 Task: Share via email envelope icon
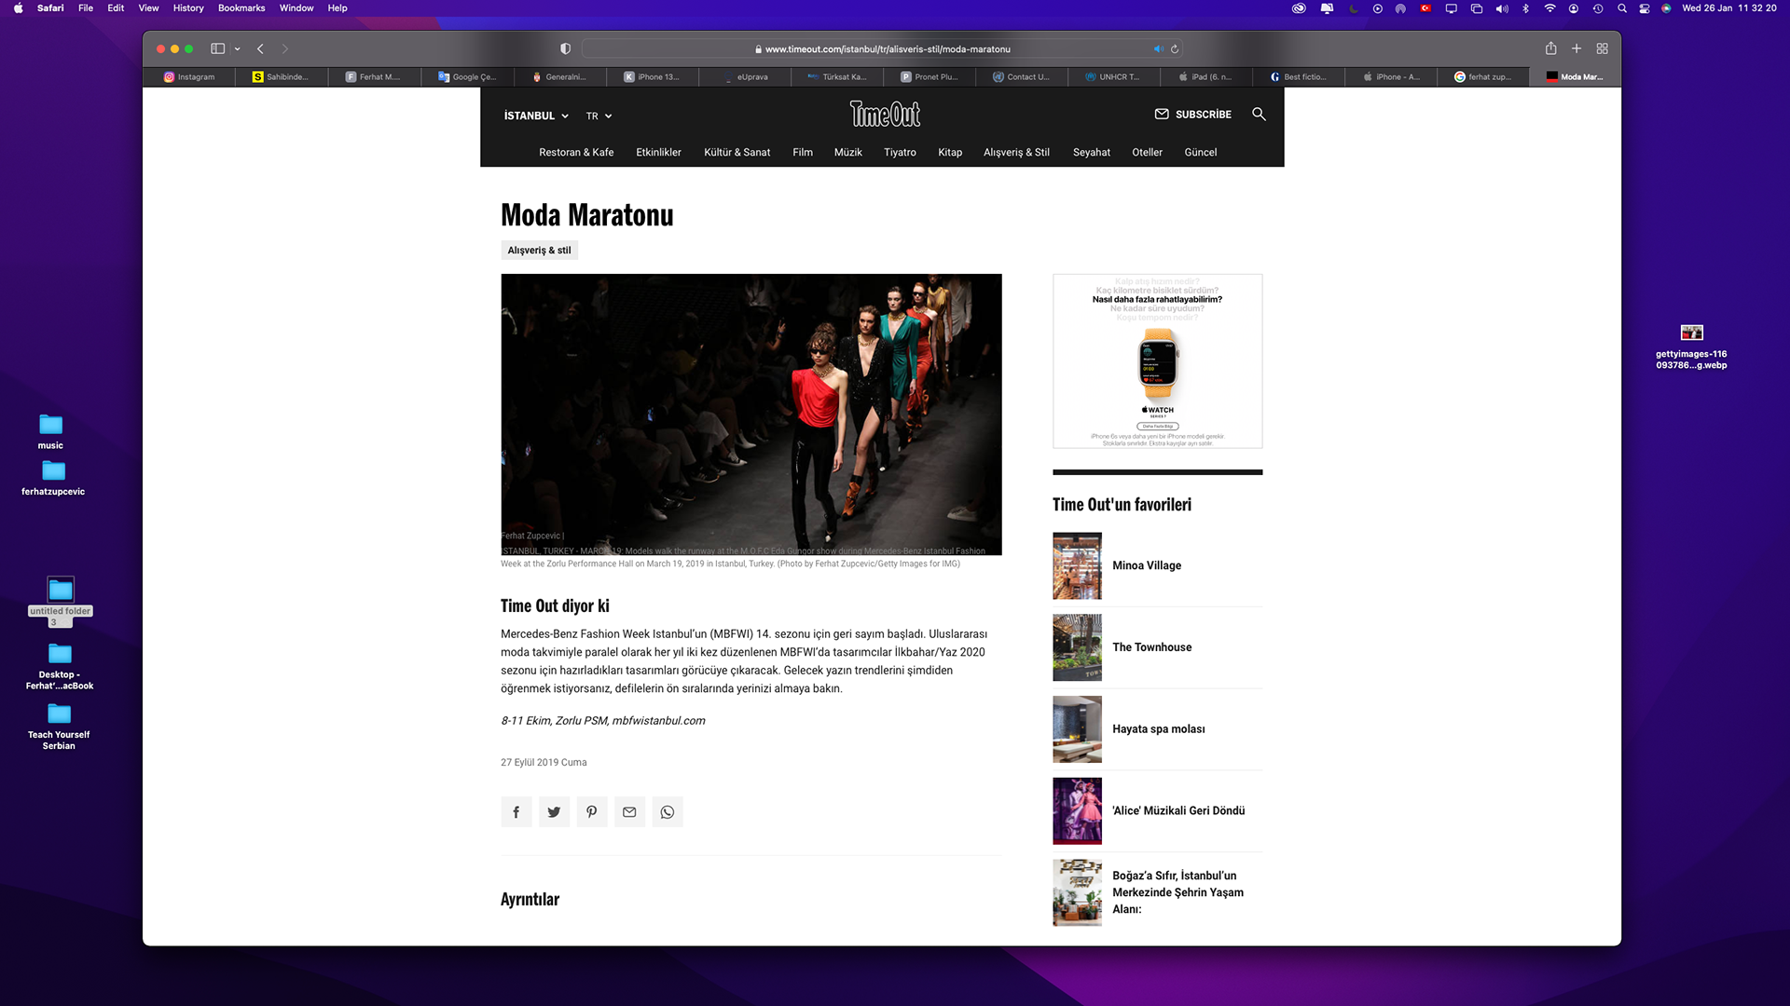point(629,812)
